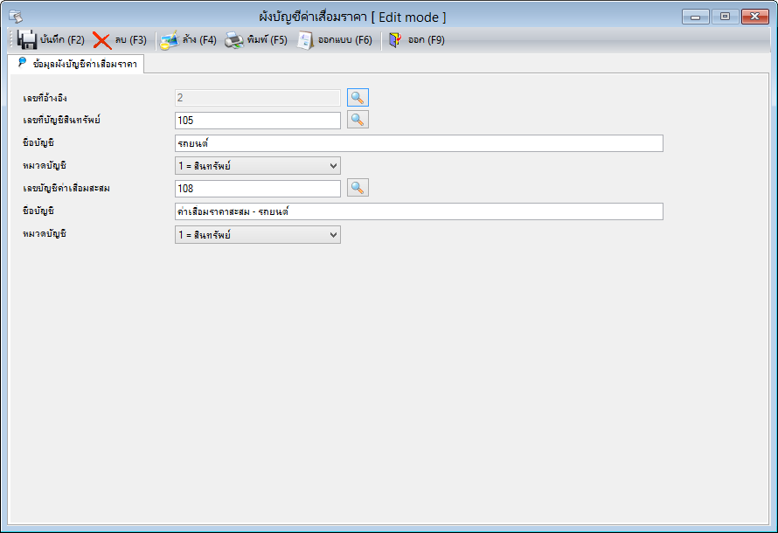Open search beside accumulated depreciation 108 field

[x=358, y=188]
